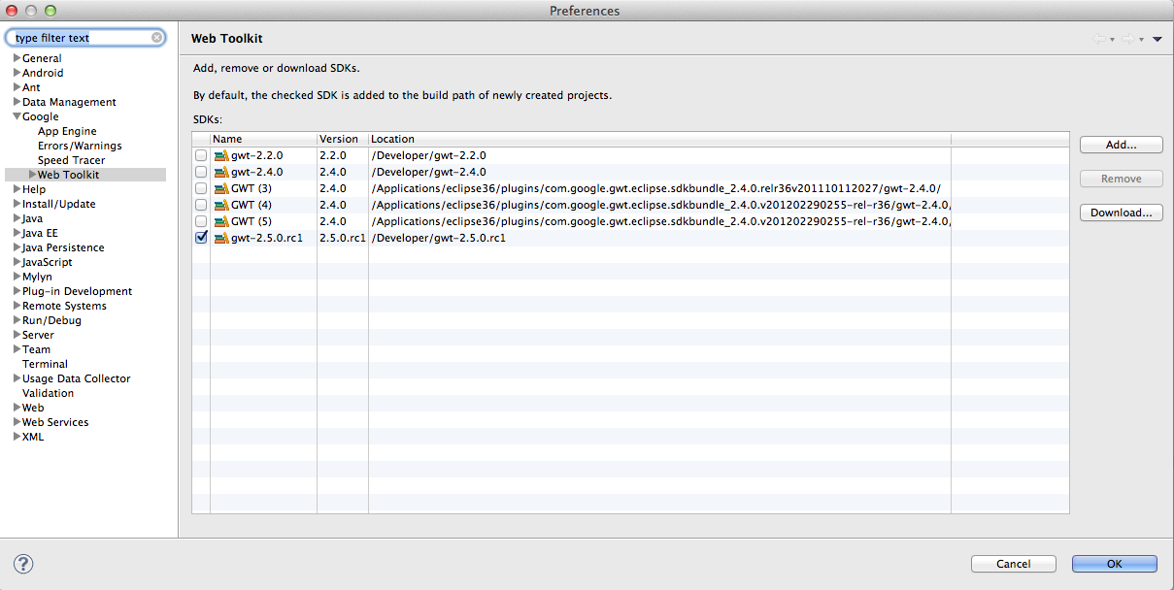Select Java Persistence preference category
Screen dimensions: 1174x590
coord(63,247)
